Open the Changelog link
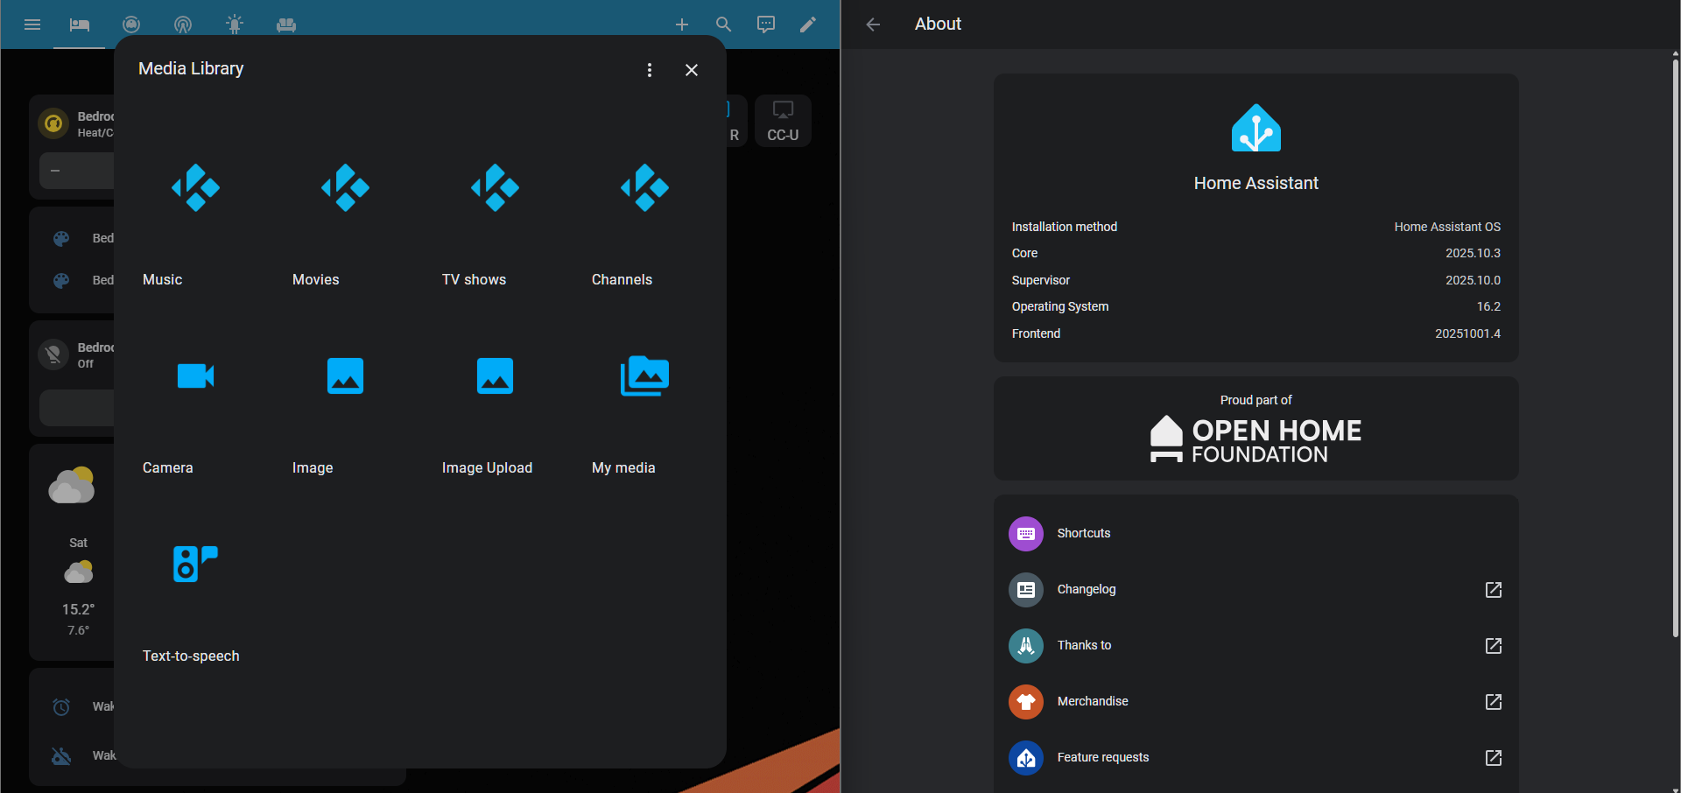Image resolution: width=1681 pixels, height=793 pixels. (x=1256, y=590)
